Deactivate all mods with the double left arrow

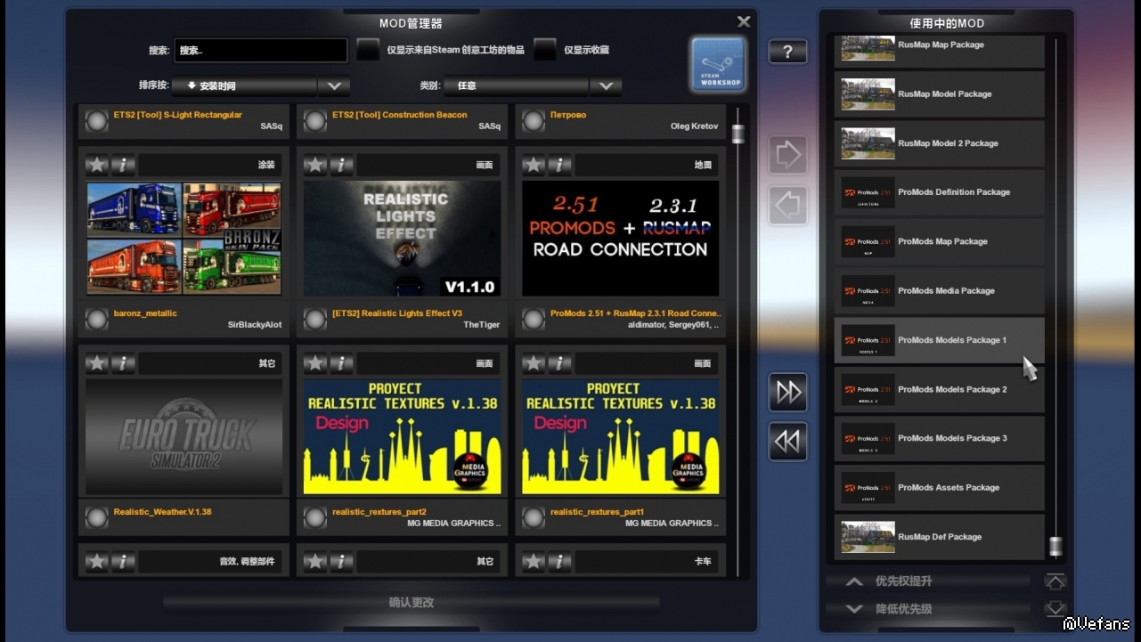click(x=788, y=442)
